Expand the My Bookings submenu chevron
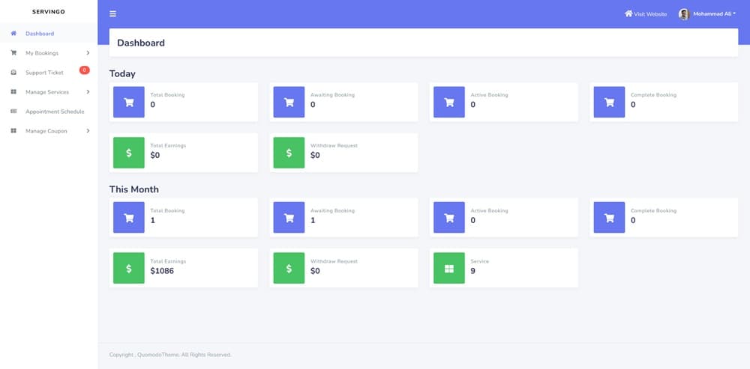 88,53
